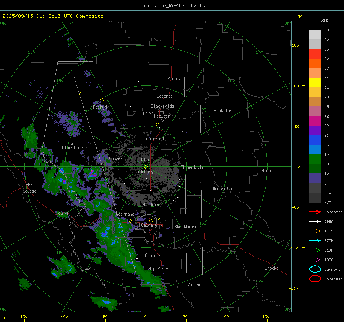344x322 pixels.
Task: Click the yellow diamond marker below Cochrane
Action: [131, 221]
